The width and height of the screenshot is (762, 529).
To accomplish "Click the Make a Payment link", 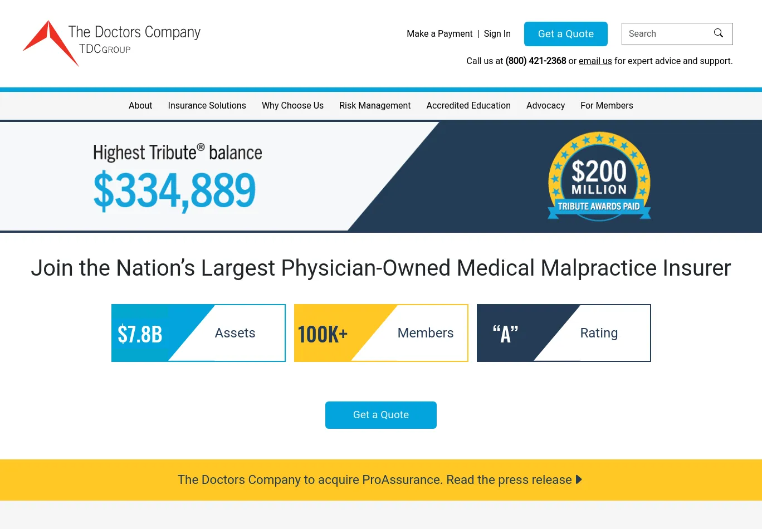I will 439,34.
